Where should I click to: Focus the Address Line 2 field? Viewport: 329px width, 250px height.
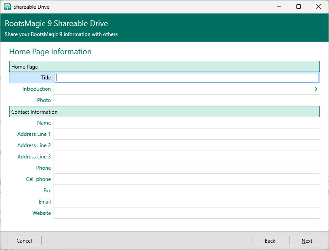(x=187, y=145)
